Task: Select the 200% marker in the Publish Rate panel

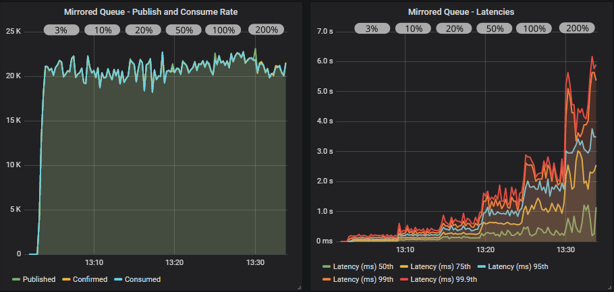Action: point(266,30)
